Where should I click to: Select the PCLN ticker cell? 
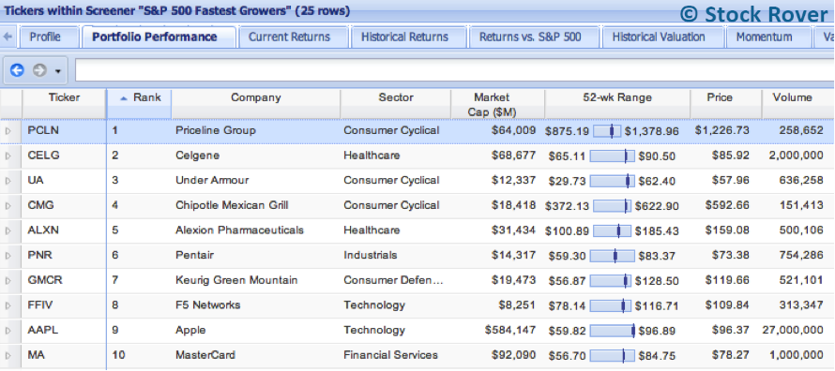point(64,131)
